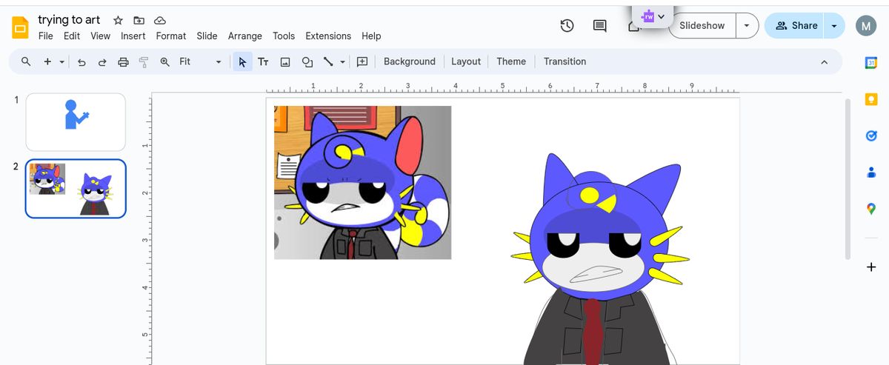Select the line tool
Screen dimensions: 889x365
click(328, 62)
